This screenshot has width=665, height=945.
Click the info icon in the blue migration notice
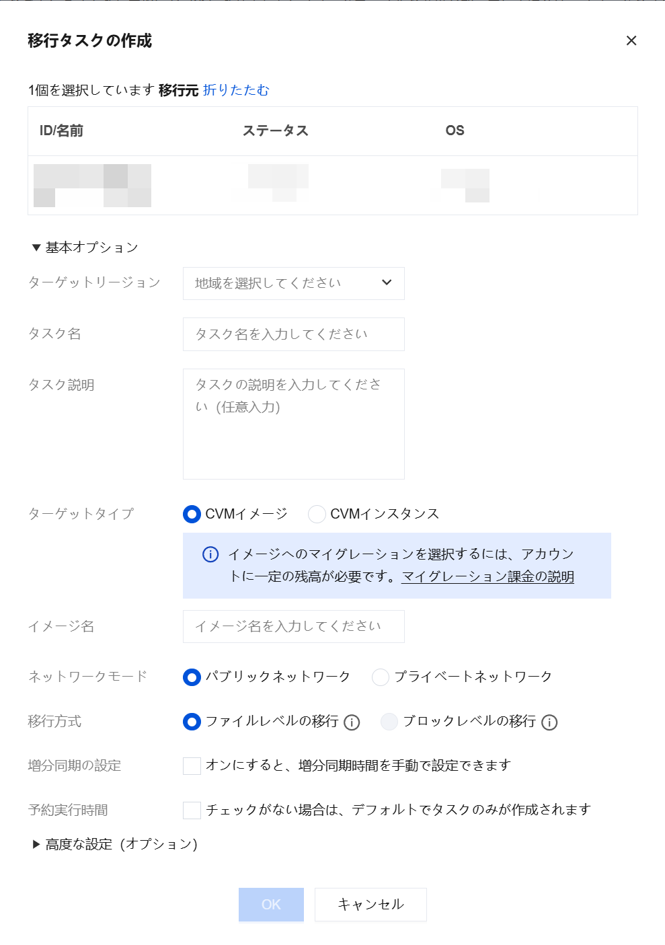click(x=210, y=554)
